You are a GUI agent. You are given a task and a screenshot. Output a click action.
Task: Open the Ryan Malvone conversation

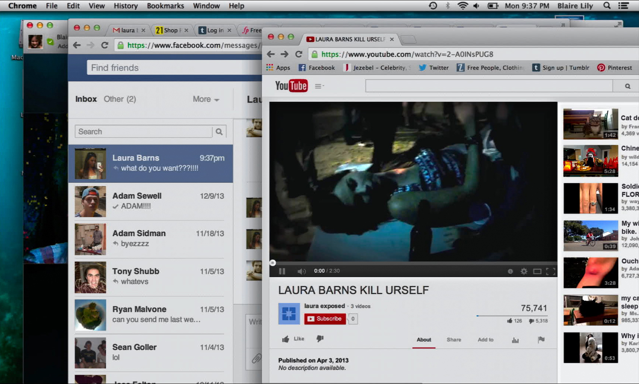151,315
